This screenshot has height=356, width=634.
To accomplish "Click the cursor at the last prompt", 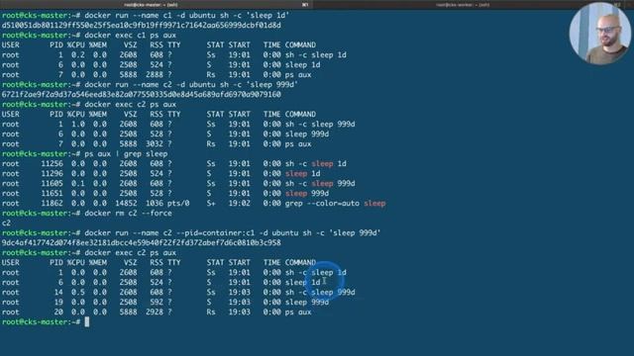I will coord(87,321).
